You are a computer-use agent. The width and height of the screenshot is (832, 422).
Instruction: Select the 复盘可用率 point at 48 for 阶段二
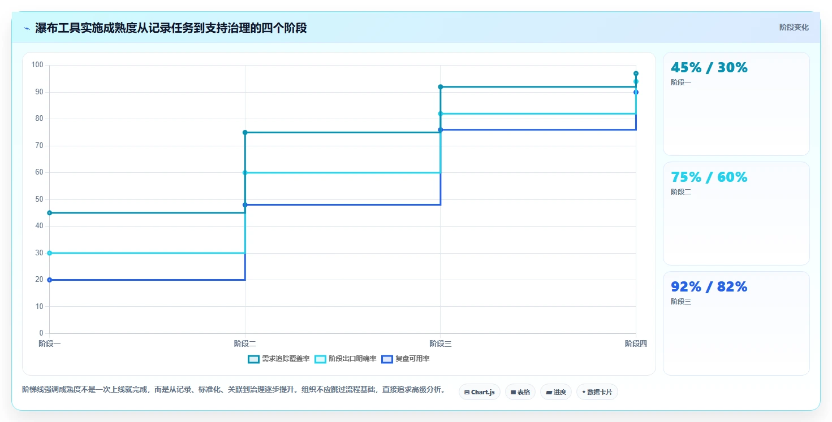(245, 205)
